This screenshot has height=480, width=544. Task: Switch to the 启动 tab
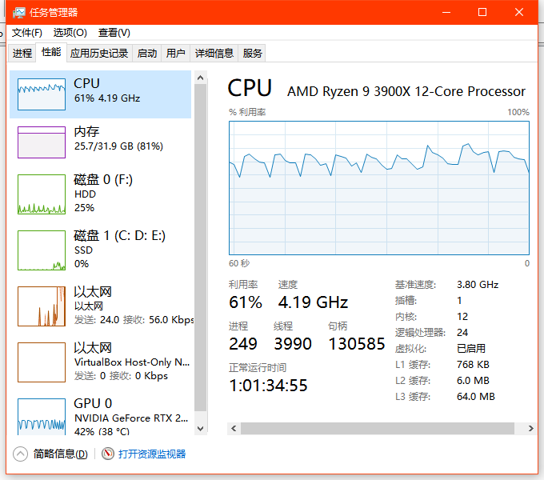pos(147,54)
